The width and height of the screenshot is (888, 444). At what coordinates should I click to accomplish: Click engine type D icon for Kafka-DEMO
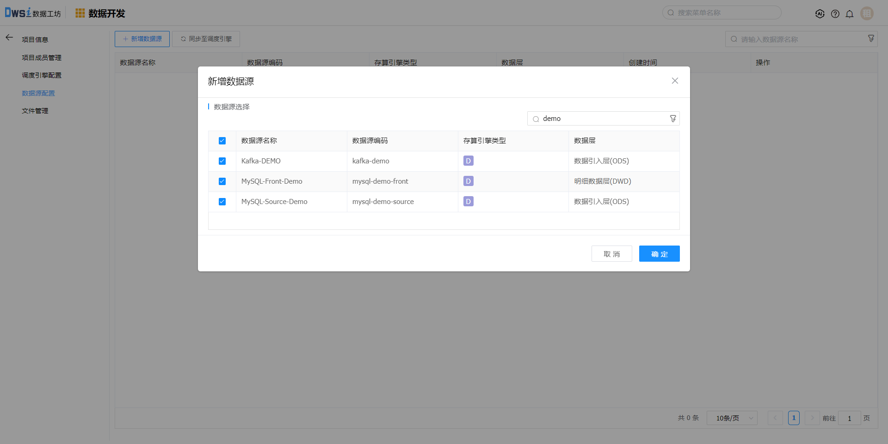(468, 161)
